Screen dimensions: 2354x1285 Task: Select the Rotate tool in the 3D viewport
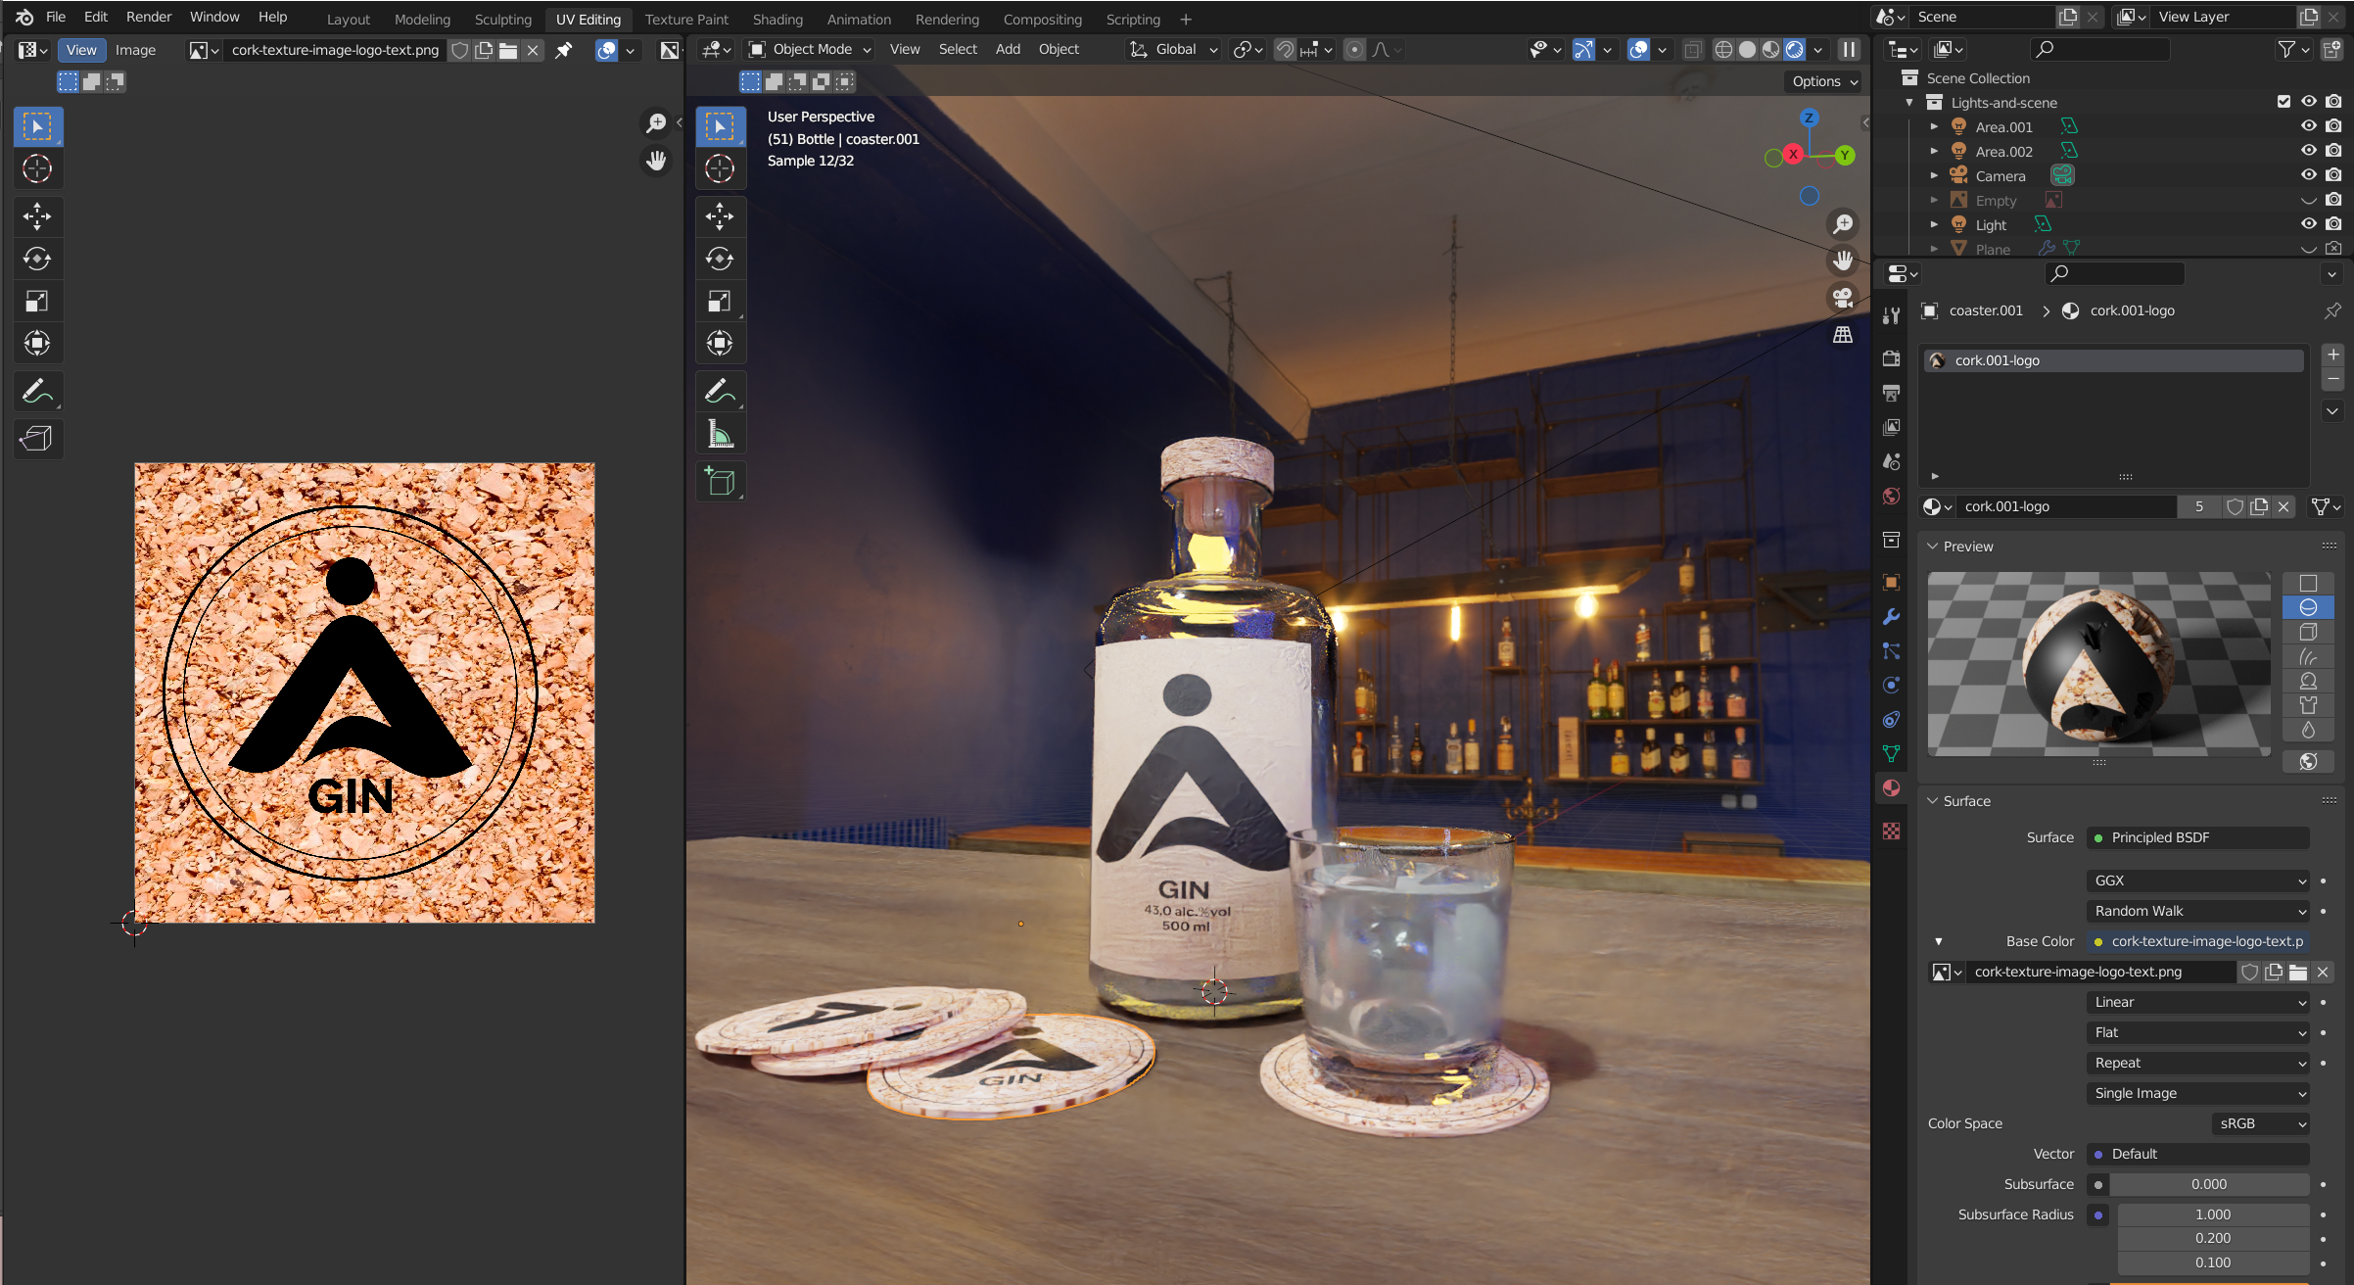721,259
